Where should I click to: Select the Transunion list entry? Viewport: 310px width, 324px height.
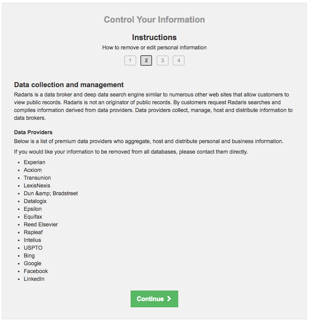pos(37,178)
